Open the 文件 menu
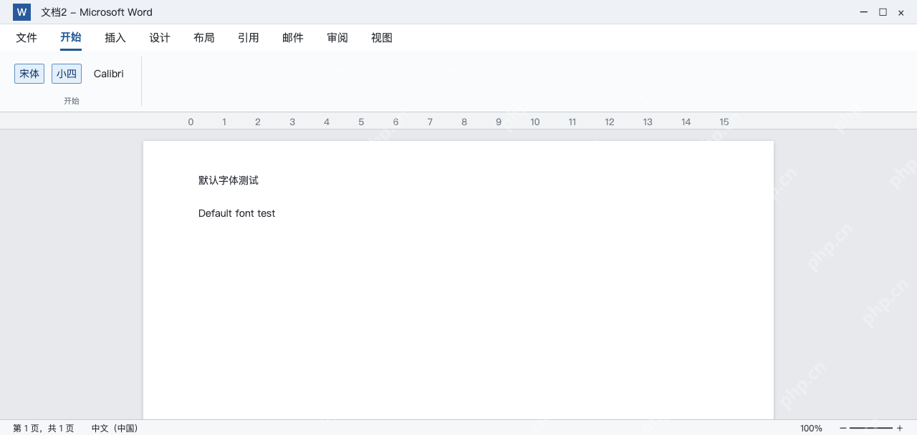The height and width of the screenshot is (435, 917). (x=27, y=38)
